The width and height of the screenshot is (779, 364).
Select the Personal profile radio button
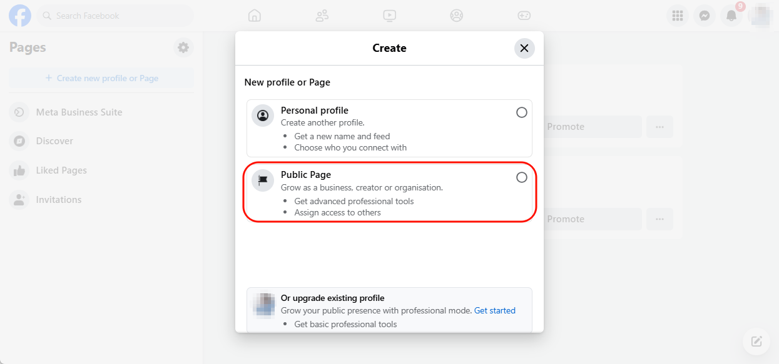click(x=521, y=112)
